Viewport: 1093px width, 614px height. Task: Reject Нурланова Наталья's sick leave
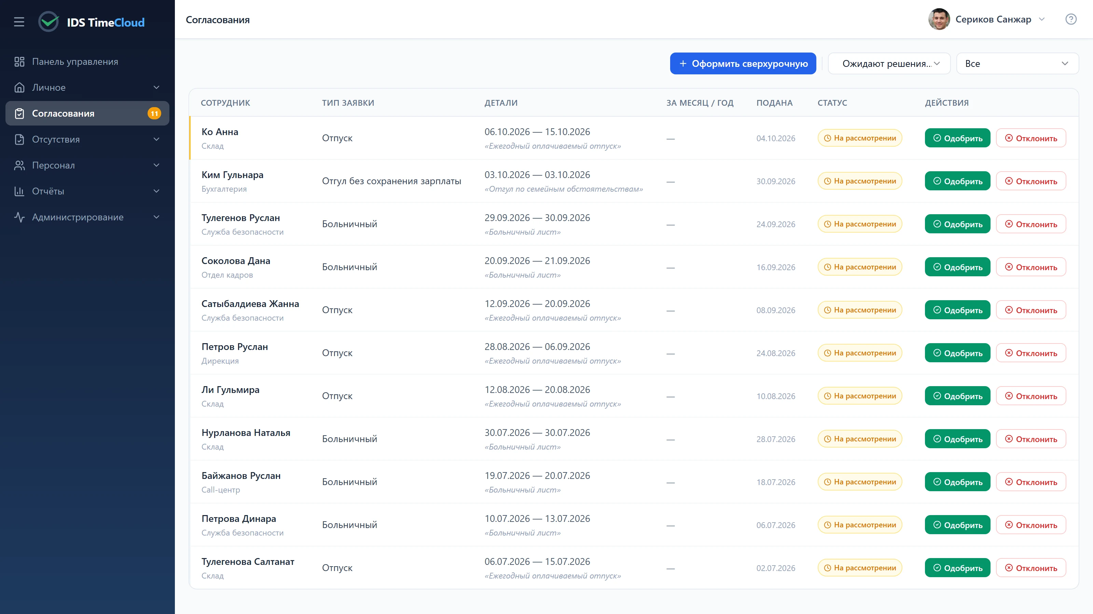click(1031, 439)
